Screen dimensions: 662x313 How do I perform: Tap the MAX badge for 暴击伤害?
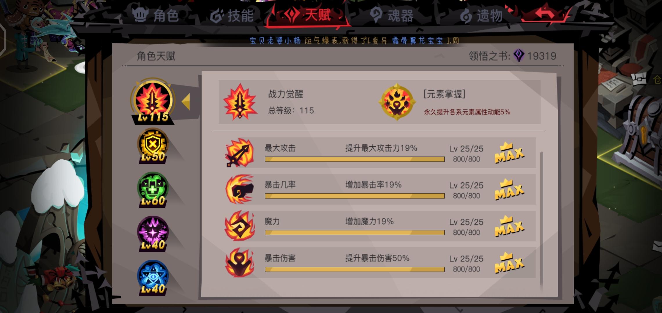click(509, 263)
